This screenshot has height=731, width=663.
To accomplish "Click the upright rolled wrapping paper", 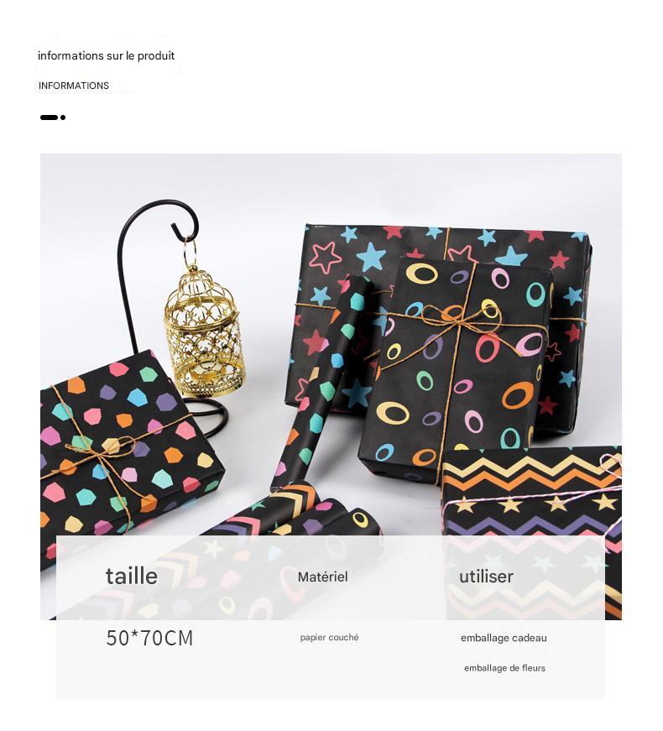I will pos(321,382).
